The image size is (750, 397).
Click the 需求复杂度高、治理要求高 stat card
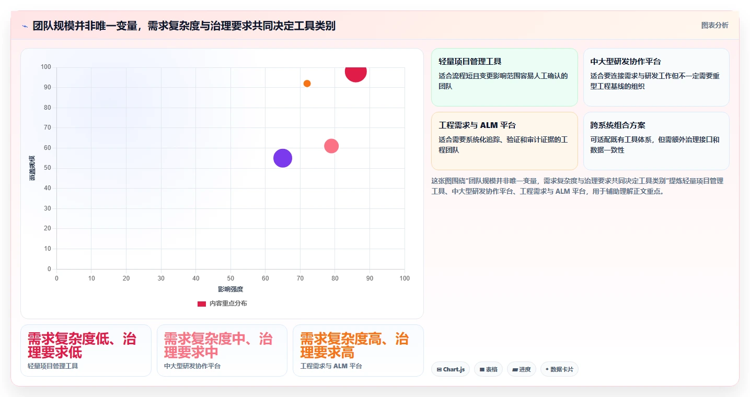tap(358, 351)
